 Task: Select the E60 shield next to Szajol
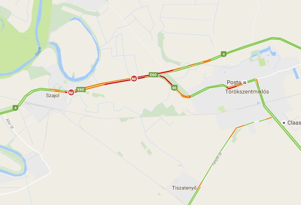tap(81, 89)
